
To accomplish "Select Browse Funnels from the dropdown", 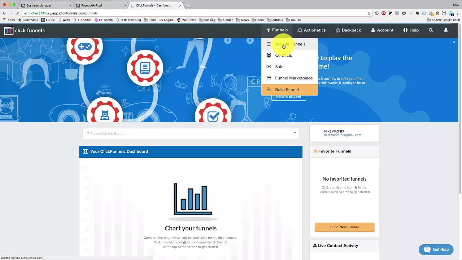I will [289, 44].
